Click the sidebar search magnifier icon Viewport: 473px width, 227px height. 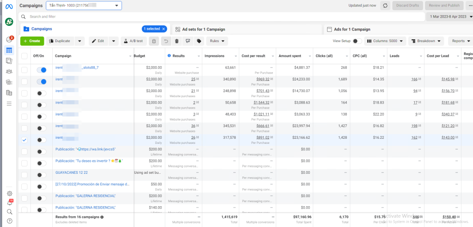coord(9,212)
